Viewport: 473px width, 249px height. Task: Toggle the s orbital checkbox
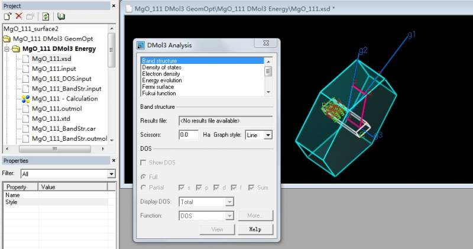point(182,187)
